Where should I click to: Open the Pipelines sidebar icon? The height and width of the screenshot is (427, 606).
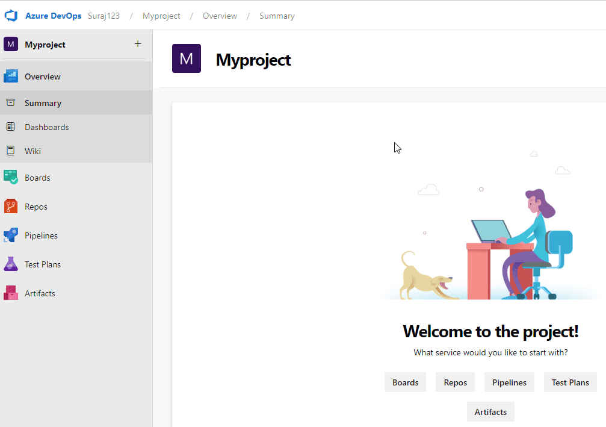point(11,235)
